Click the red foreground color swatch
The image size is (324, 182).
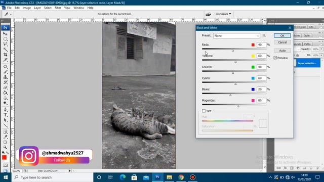(x=4, y=158)
